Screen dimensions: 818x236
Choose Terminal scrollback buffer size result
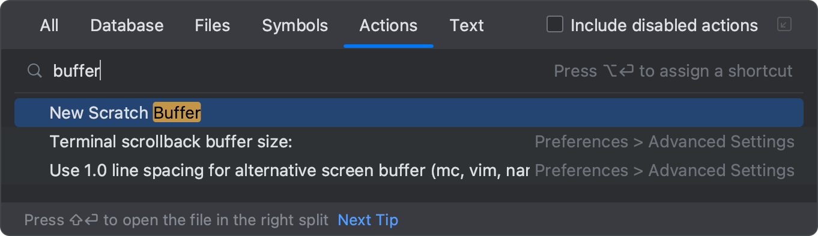coord(408,142)
